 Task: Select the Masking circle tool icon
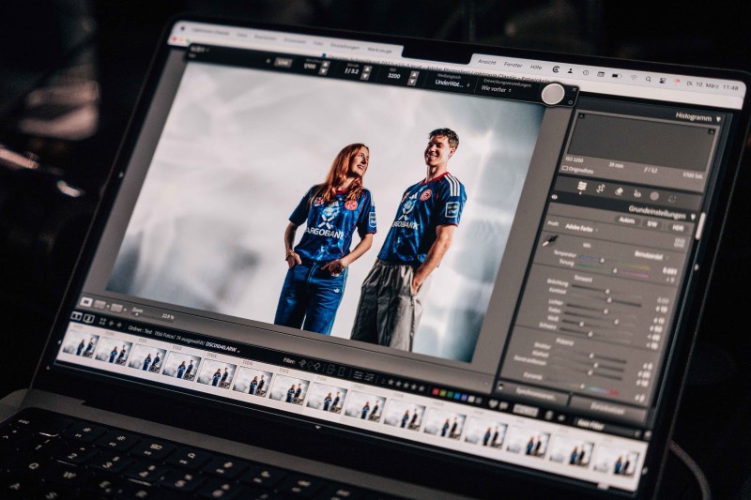654,197
